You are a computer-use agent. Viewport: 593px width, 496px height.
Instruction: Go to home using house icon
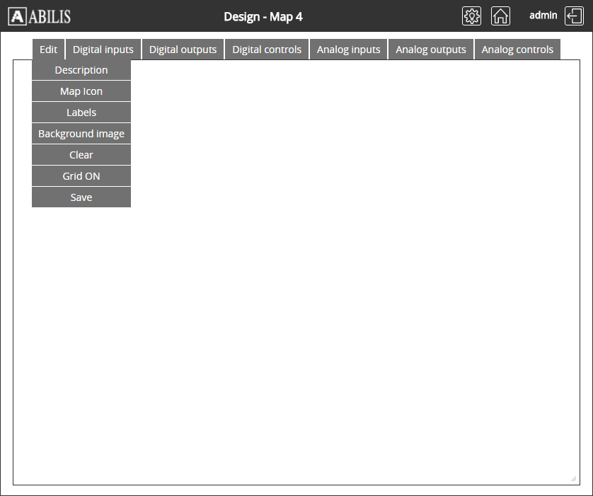[x=500, y=16]
